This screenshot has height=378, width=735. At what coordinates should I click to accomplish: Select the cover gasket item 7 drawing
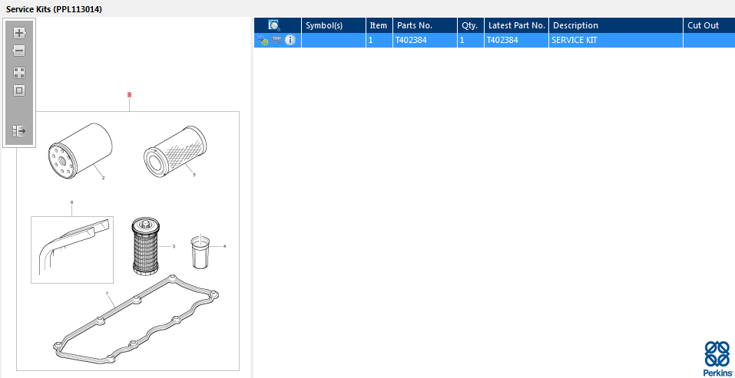(x=136, y=320)
